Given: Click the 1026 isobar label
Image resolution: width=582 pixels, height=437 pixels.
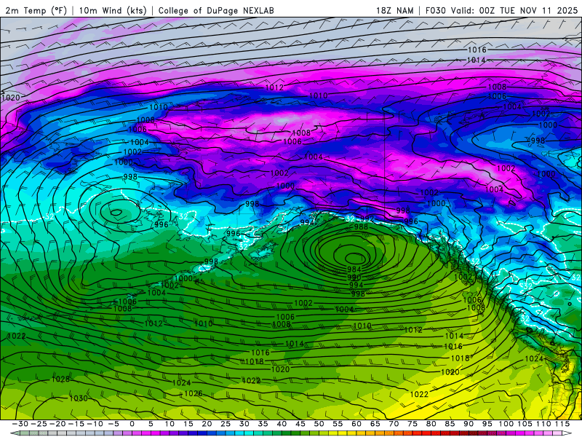Looking at the screenshot, I should coord(194,393).
